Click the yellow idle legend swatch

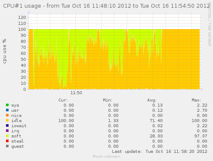tap(7, 120)
